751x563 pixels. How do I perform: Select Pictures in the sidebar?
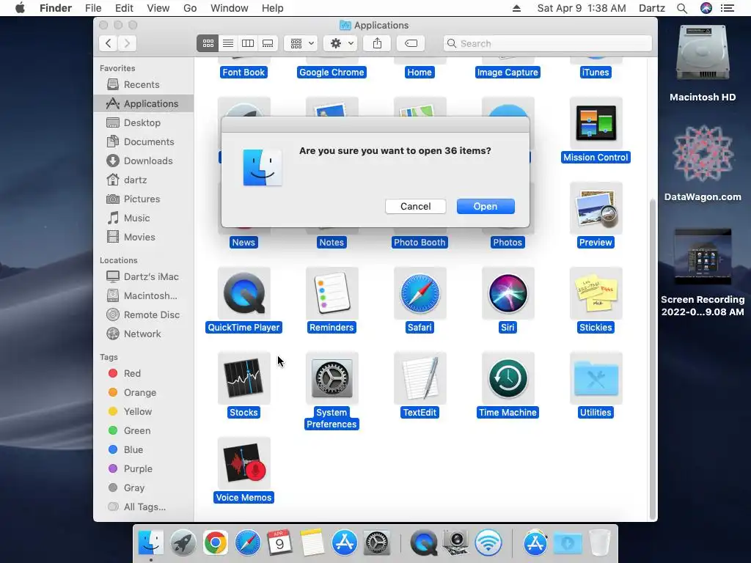pyautogui.click(x=143, y=199)
